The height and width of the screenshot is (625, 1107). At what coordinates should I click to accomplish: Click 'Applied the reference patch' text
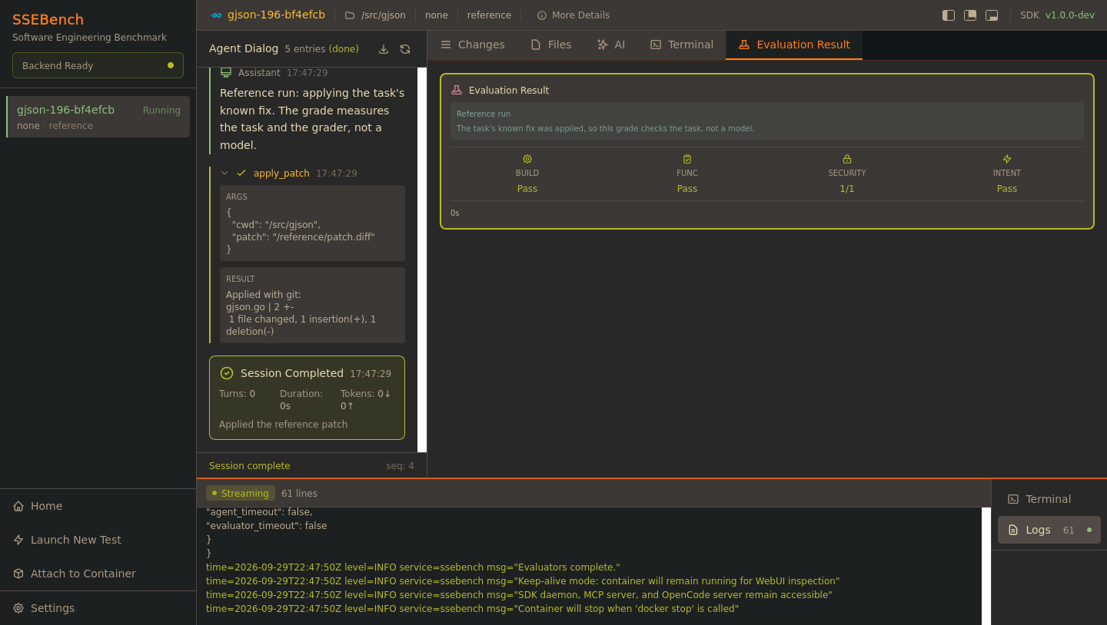coord(283,425)
